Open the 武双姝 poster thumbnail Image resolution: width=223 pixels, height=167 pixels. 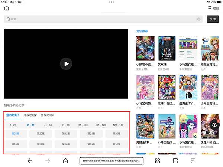point(166,48)
